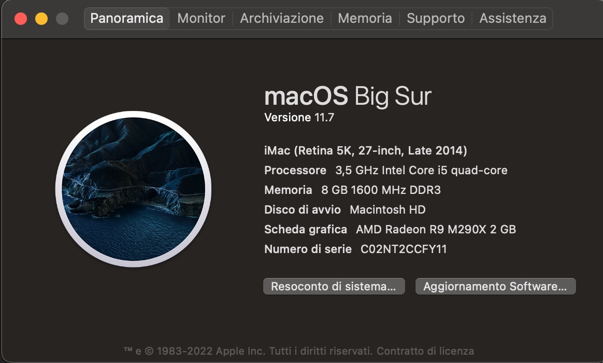Click the gray zoom window button
The height and width of the screenshot is (363, 603).
point(62,19)
